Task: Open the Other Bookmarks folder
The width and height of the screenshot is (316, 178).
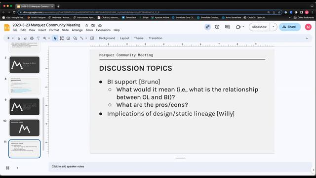Action: (304, 18)
